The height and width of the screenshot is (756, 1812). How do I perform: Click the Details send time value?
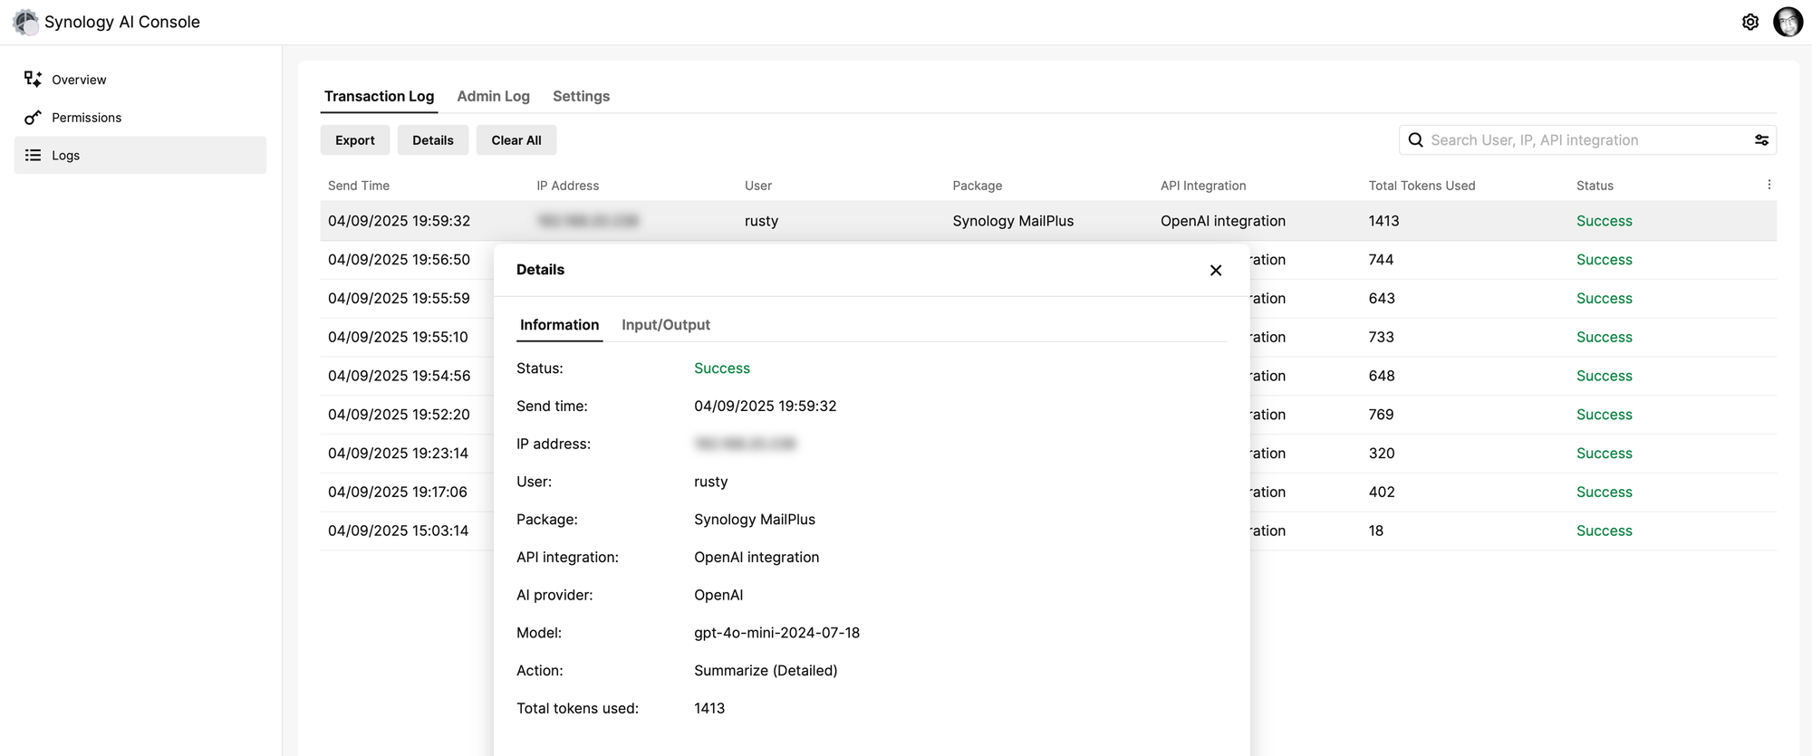pyautogui.click(x=766, y=407)
